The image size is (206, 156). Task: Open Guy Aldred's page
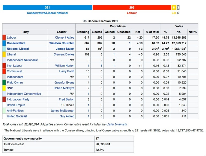tap(67, 116)
